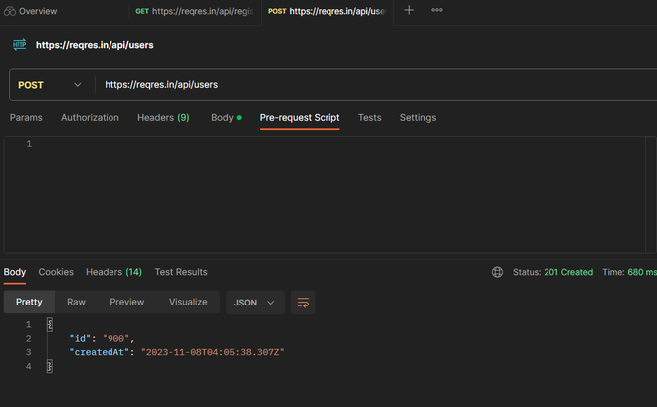Select the Raw response view
This screenshot has height=407, width=657.
point(76,303)
